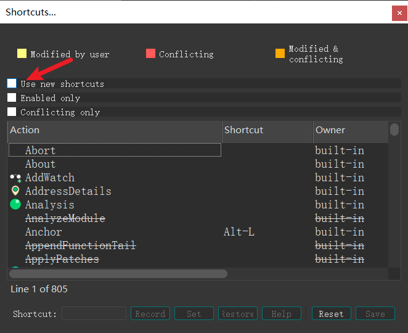Sort by the Action column header
Screen dimensions: 408x333
point(114,130)
